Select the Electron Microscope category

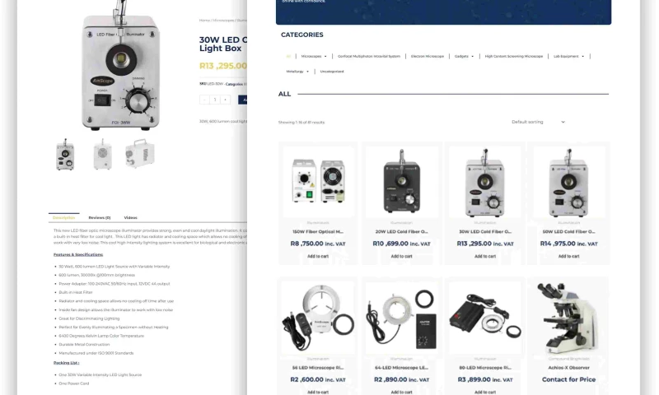coord(428,56)
